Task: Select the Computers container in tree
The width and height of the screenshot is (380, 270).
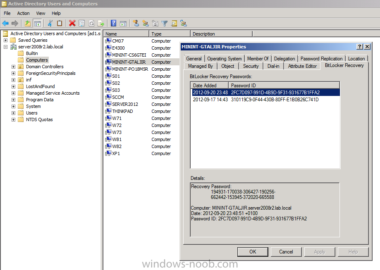Action: 37,60
